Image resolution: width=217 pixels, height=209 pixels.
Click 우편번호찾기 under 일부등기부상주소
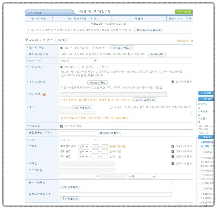click(x=70, y=199)
